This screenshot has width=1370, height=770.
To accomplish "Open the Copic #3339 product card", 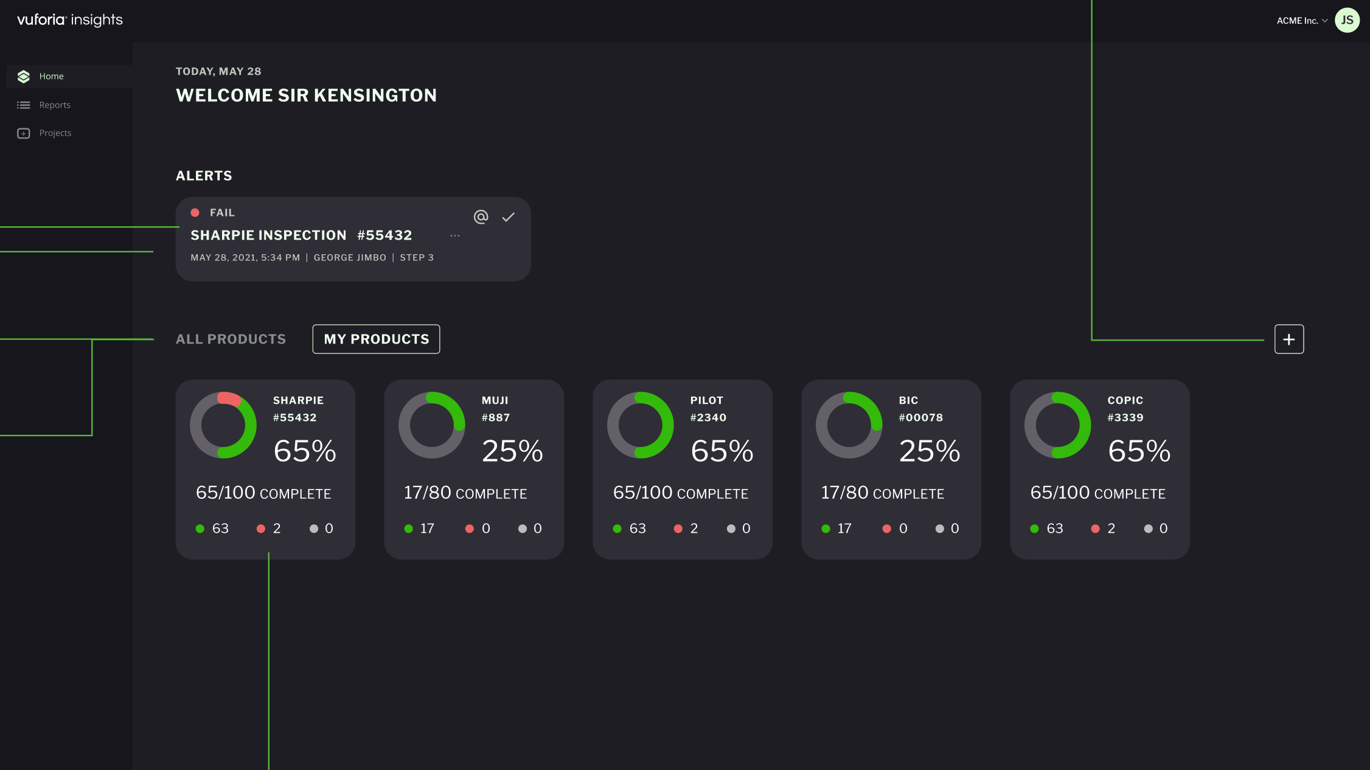I will click(1100, 469).
